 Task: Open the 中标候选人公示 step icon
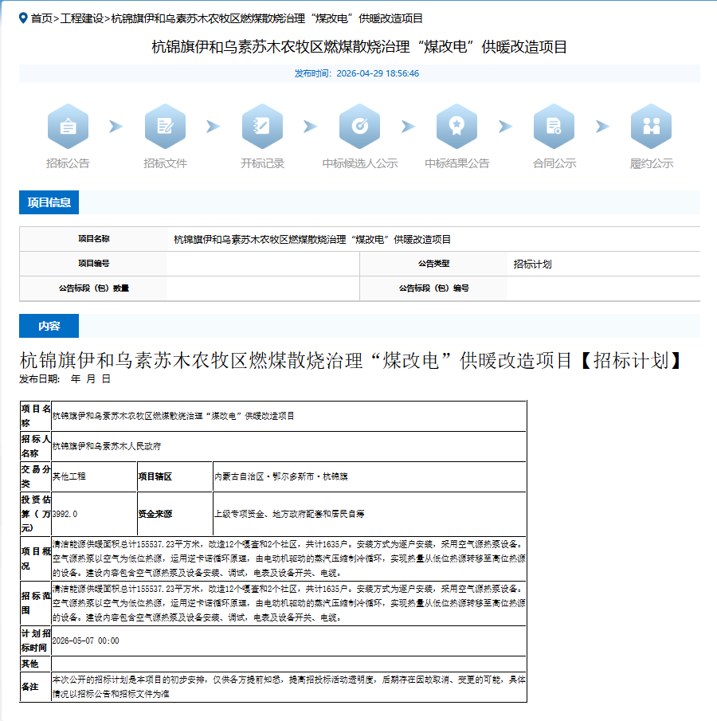(359, 126)
